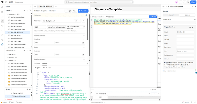Select the Output tab
The height and width of the screenshot is (104, 197).
point(45,63)
